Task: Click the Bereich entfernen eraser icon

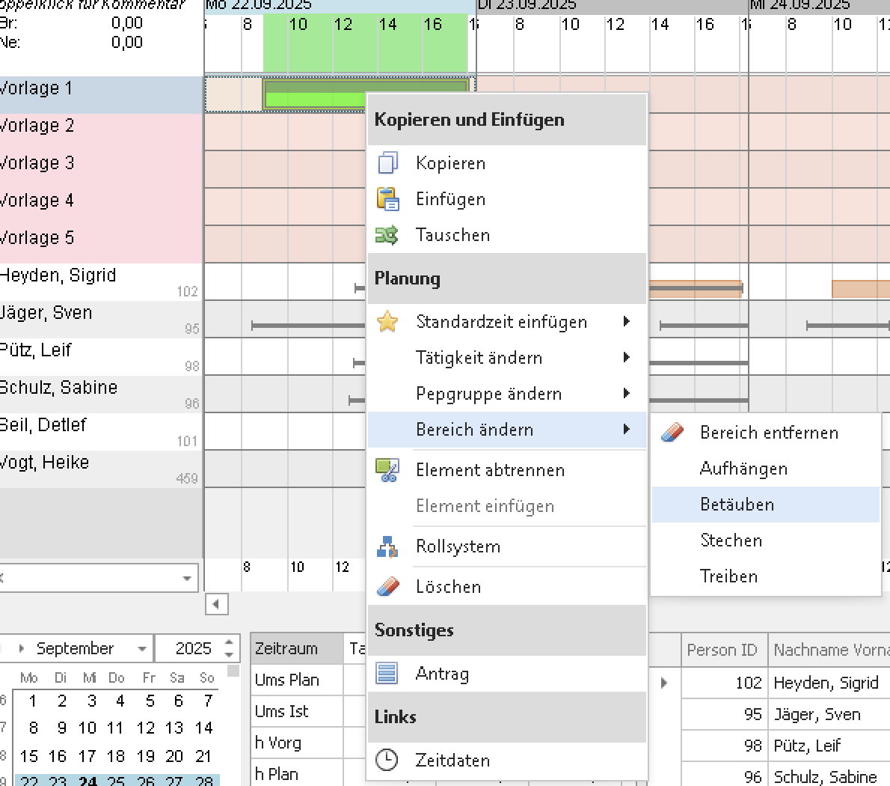Action: click(673, 433)
